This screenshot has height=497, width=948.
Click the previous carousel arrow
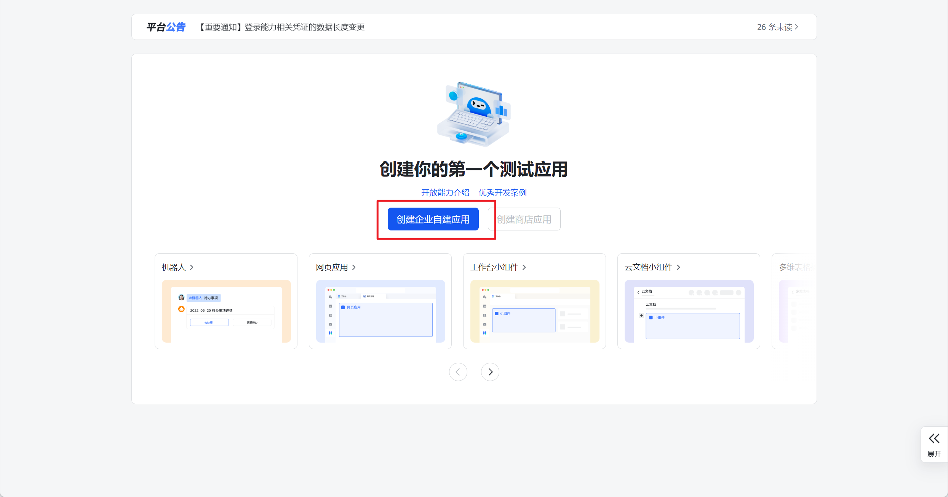click(458, 372)
